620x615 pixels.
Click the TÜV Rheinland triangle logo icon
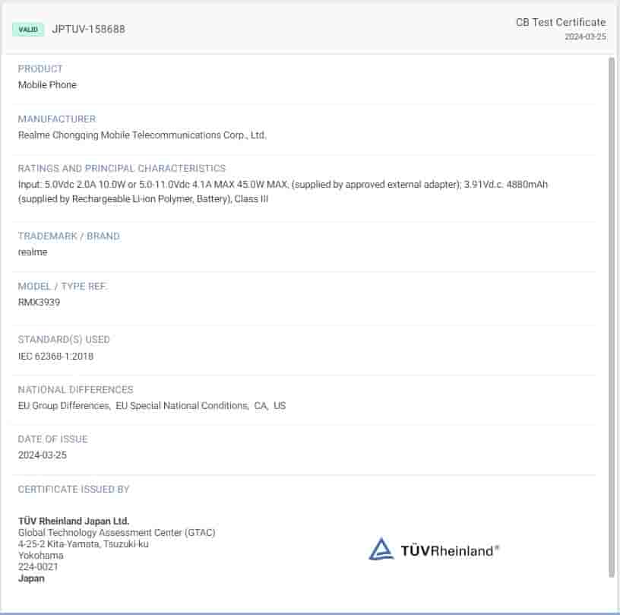381,549
